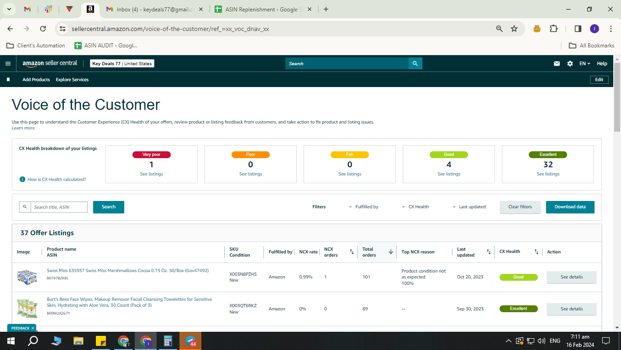Sort by Total orders down arrow
This screenshot has height=350, width=621.
tap(391, 252)
